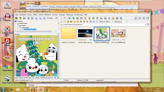164x92 pixels.
Task: Open the Spuren menu in Audacity window
Action: click(x=66, y=6)
